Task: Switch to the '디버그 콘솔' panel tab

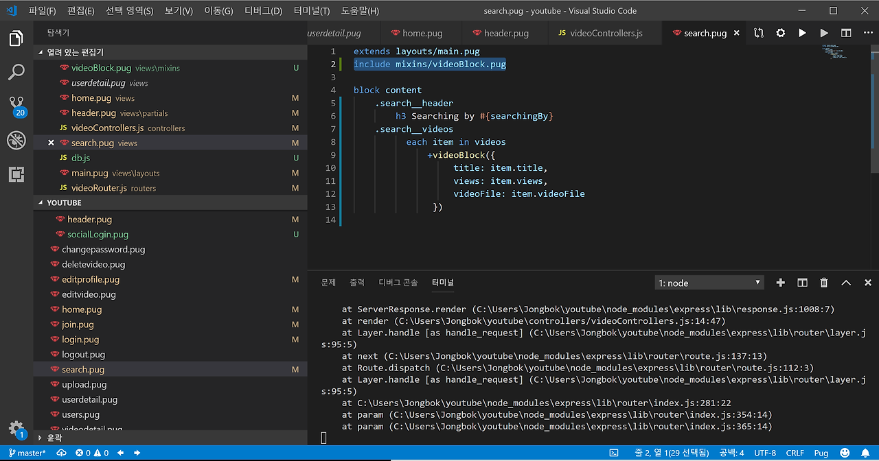Action: coord(398,283)
